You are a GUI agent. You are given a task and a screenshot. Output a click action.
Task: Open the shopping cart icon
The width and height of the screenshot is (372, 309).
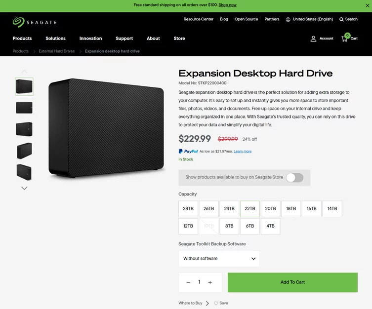[x=344, y=39]
